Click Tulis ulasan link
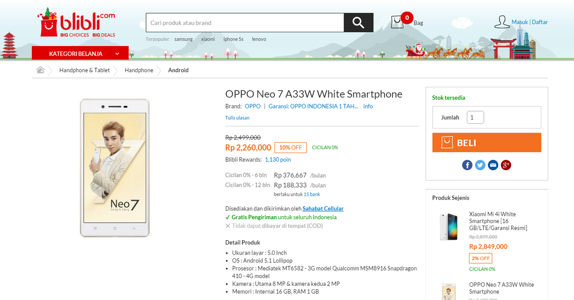Viewport: 574px width, 300px height. point(237,118)
